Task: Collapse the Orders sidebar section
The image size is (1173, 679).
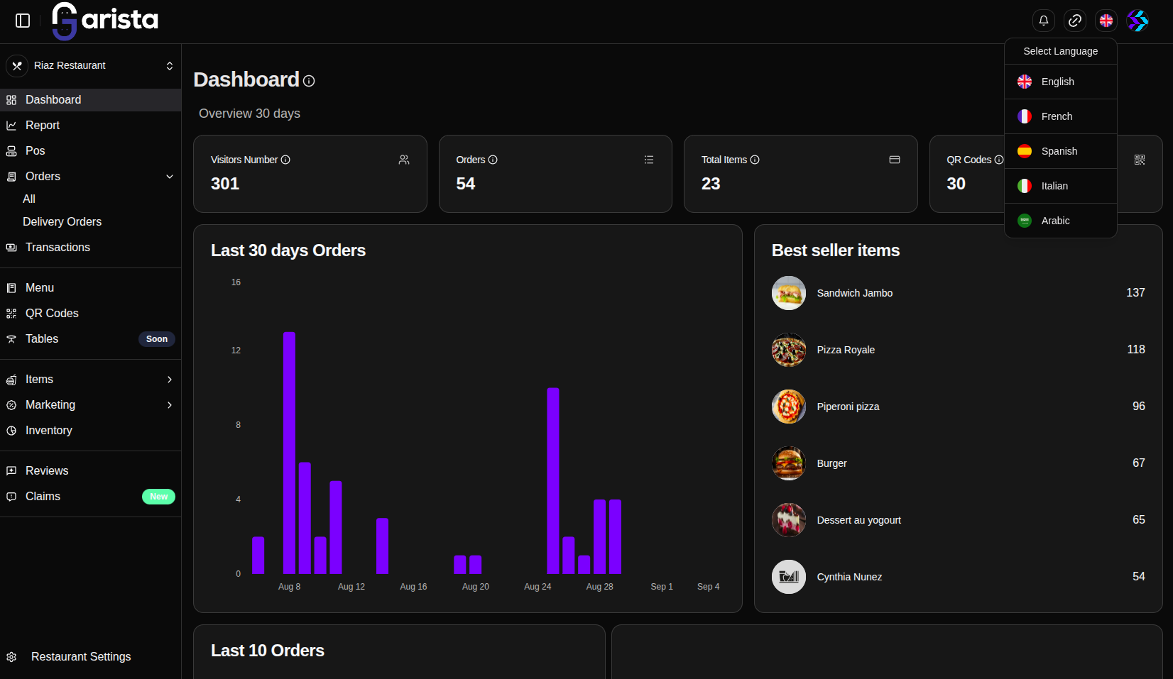Action: 169,177
